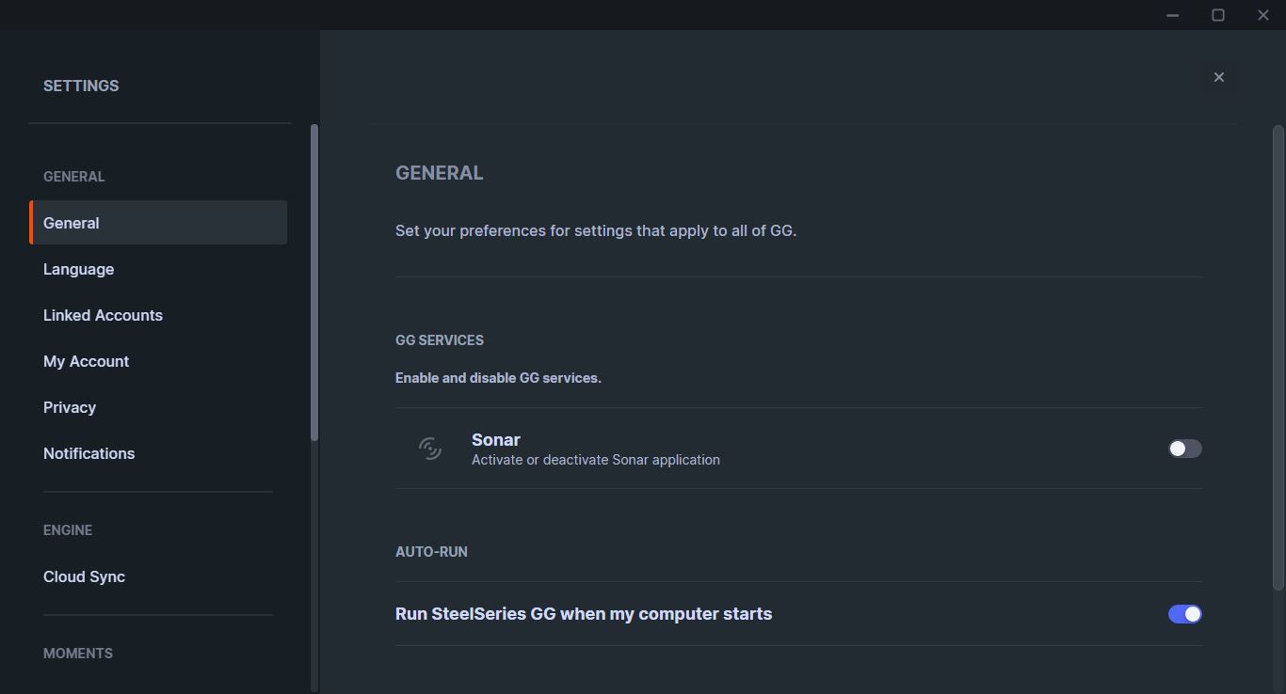This screenshot has height=694, width=1286.
Task: Open Privacy settings
Action: [158, 407]
